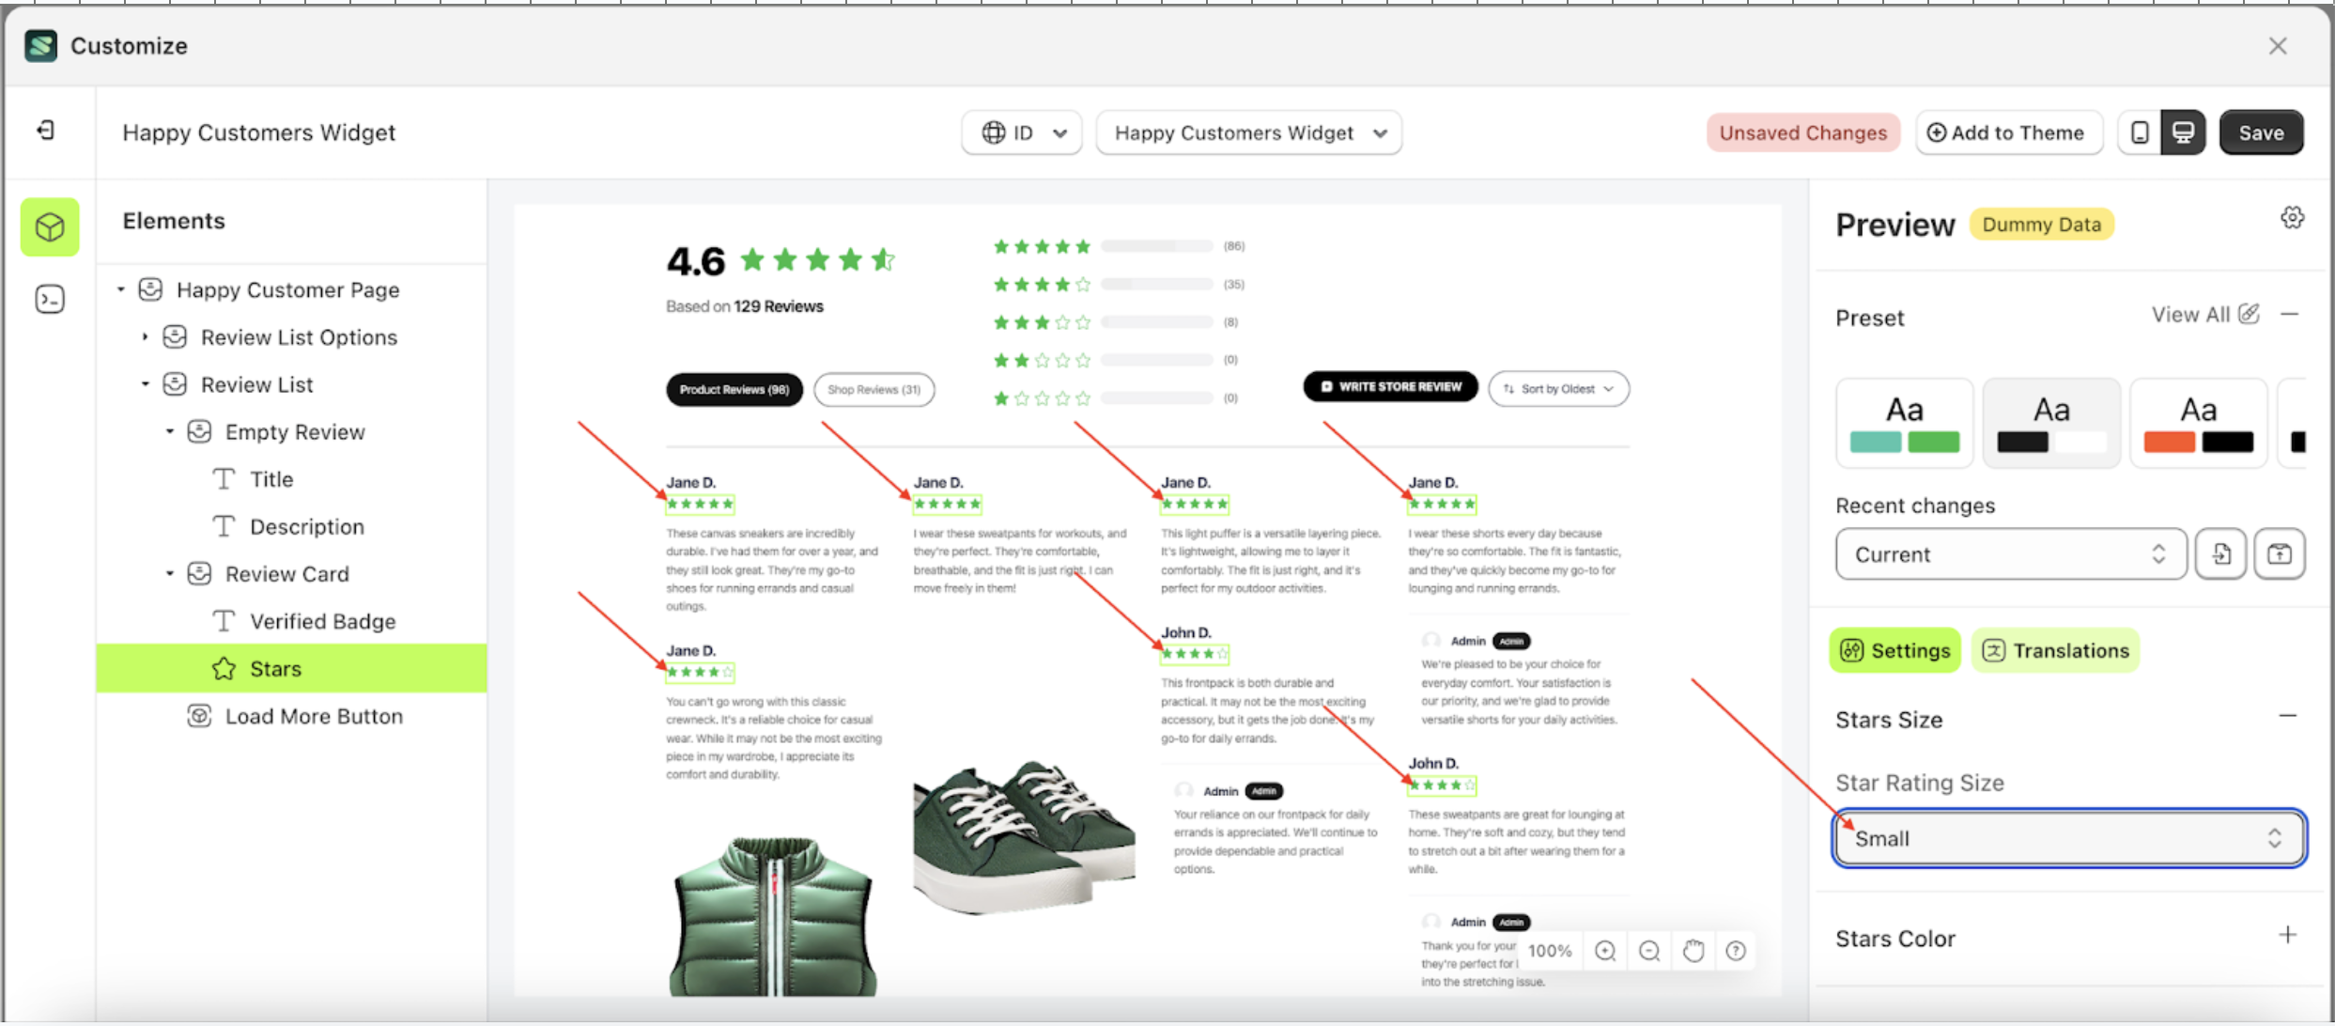This screenshot has width=2335, height=1026.
Task: Switch to the Translations tab
Action: [2056, 650]
